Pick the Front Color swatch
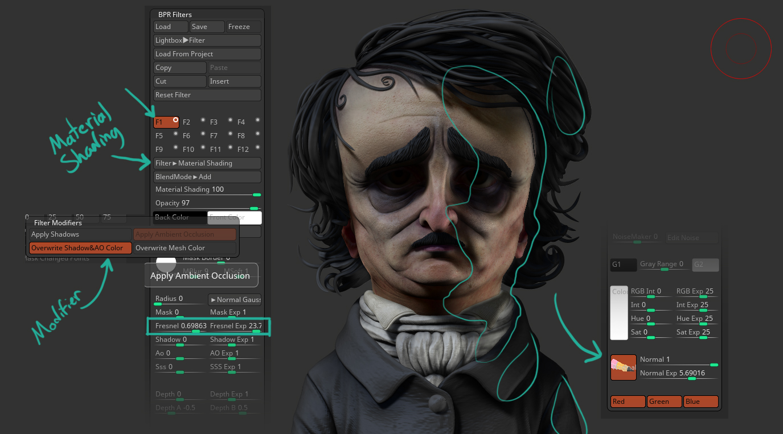The width and height of the screenshot is (783, 434). click(x=235, y=217)
